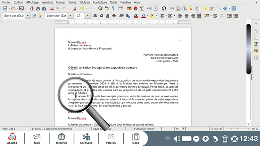Toggle underline formatting
Viewport: 260px width, 146px height.
108,16
